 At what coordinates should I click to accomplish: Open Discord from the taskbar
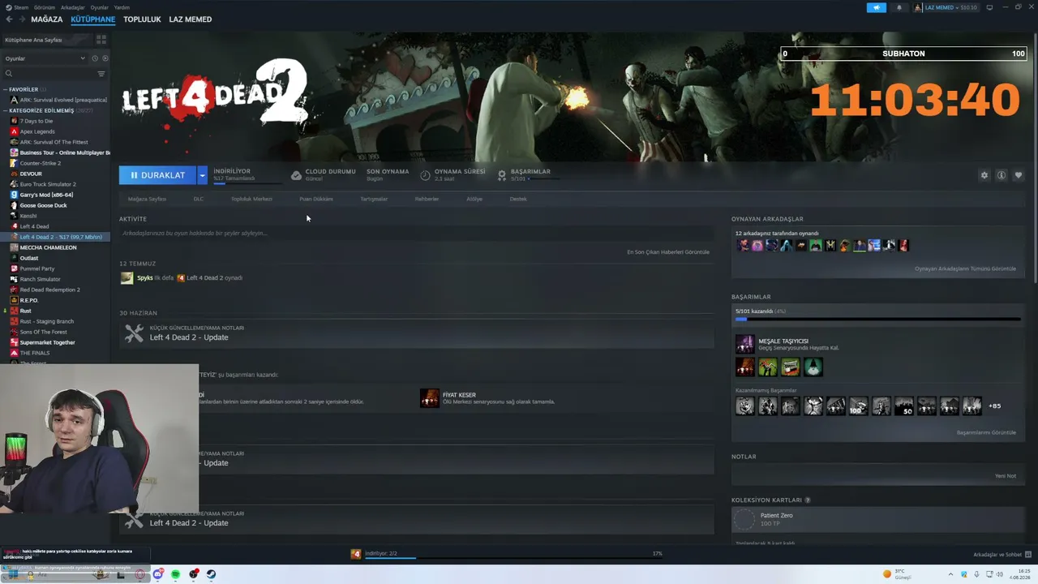[158, 574]
